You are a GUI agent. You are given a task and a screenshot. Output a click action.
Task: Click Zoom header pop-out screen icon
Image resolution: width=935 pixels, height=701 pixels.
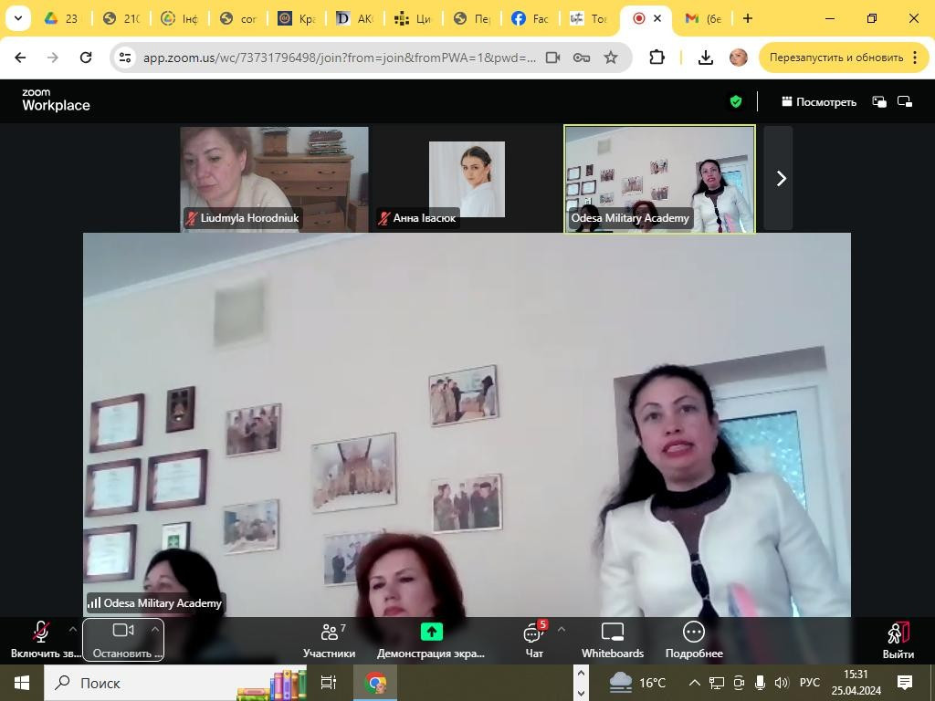[905, 102]
